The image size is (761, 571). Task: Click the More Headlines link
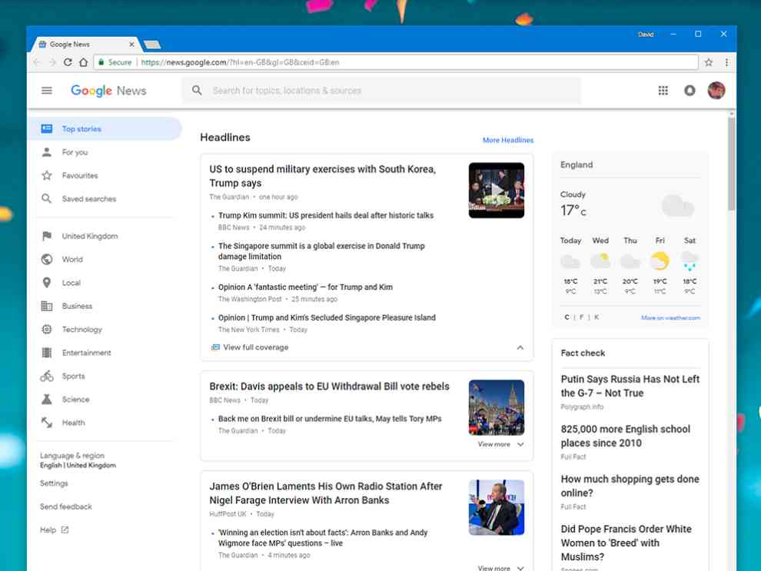507,140
